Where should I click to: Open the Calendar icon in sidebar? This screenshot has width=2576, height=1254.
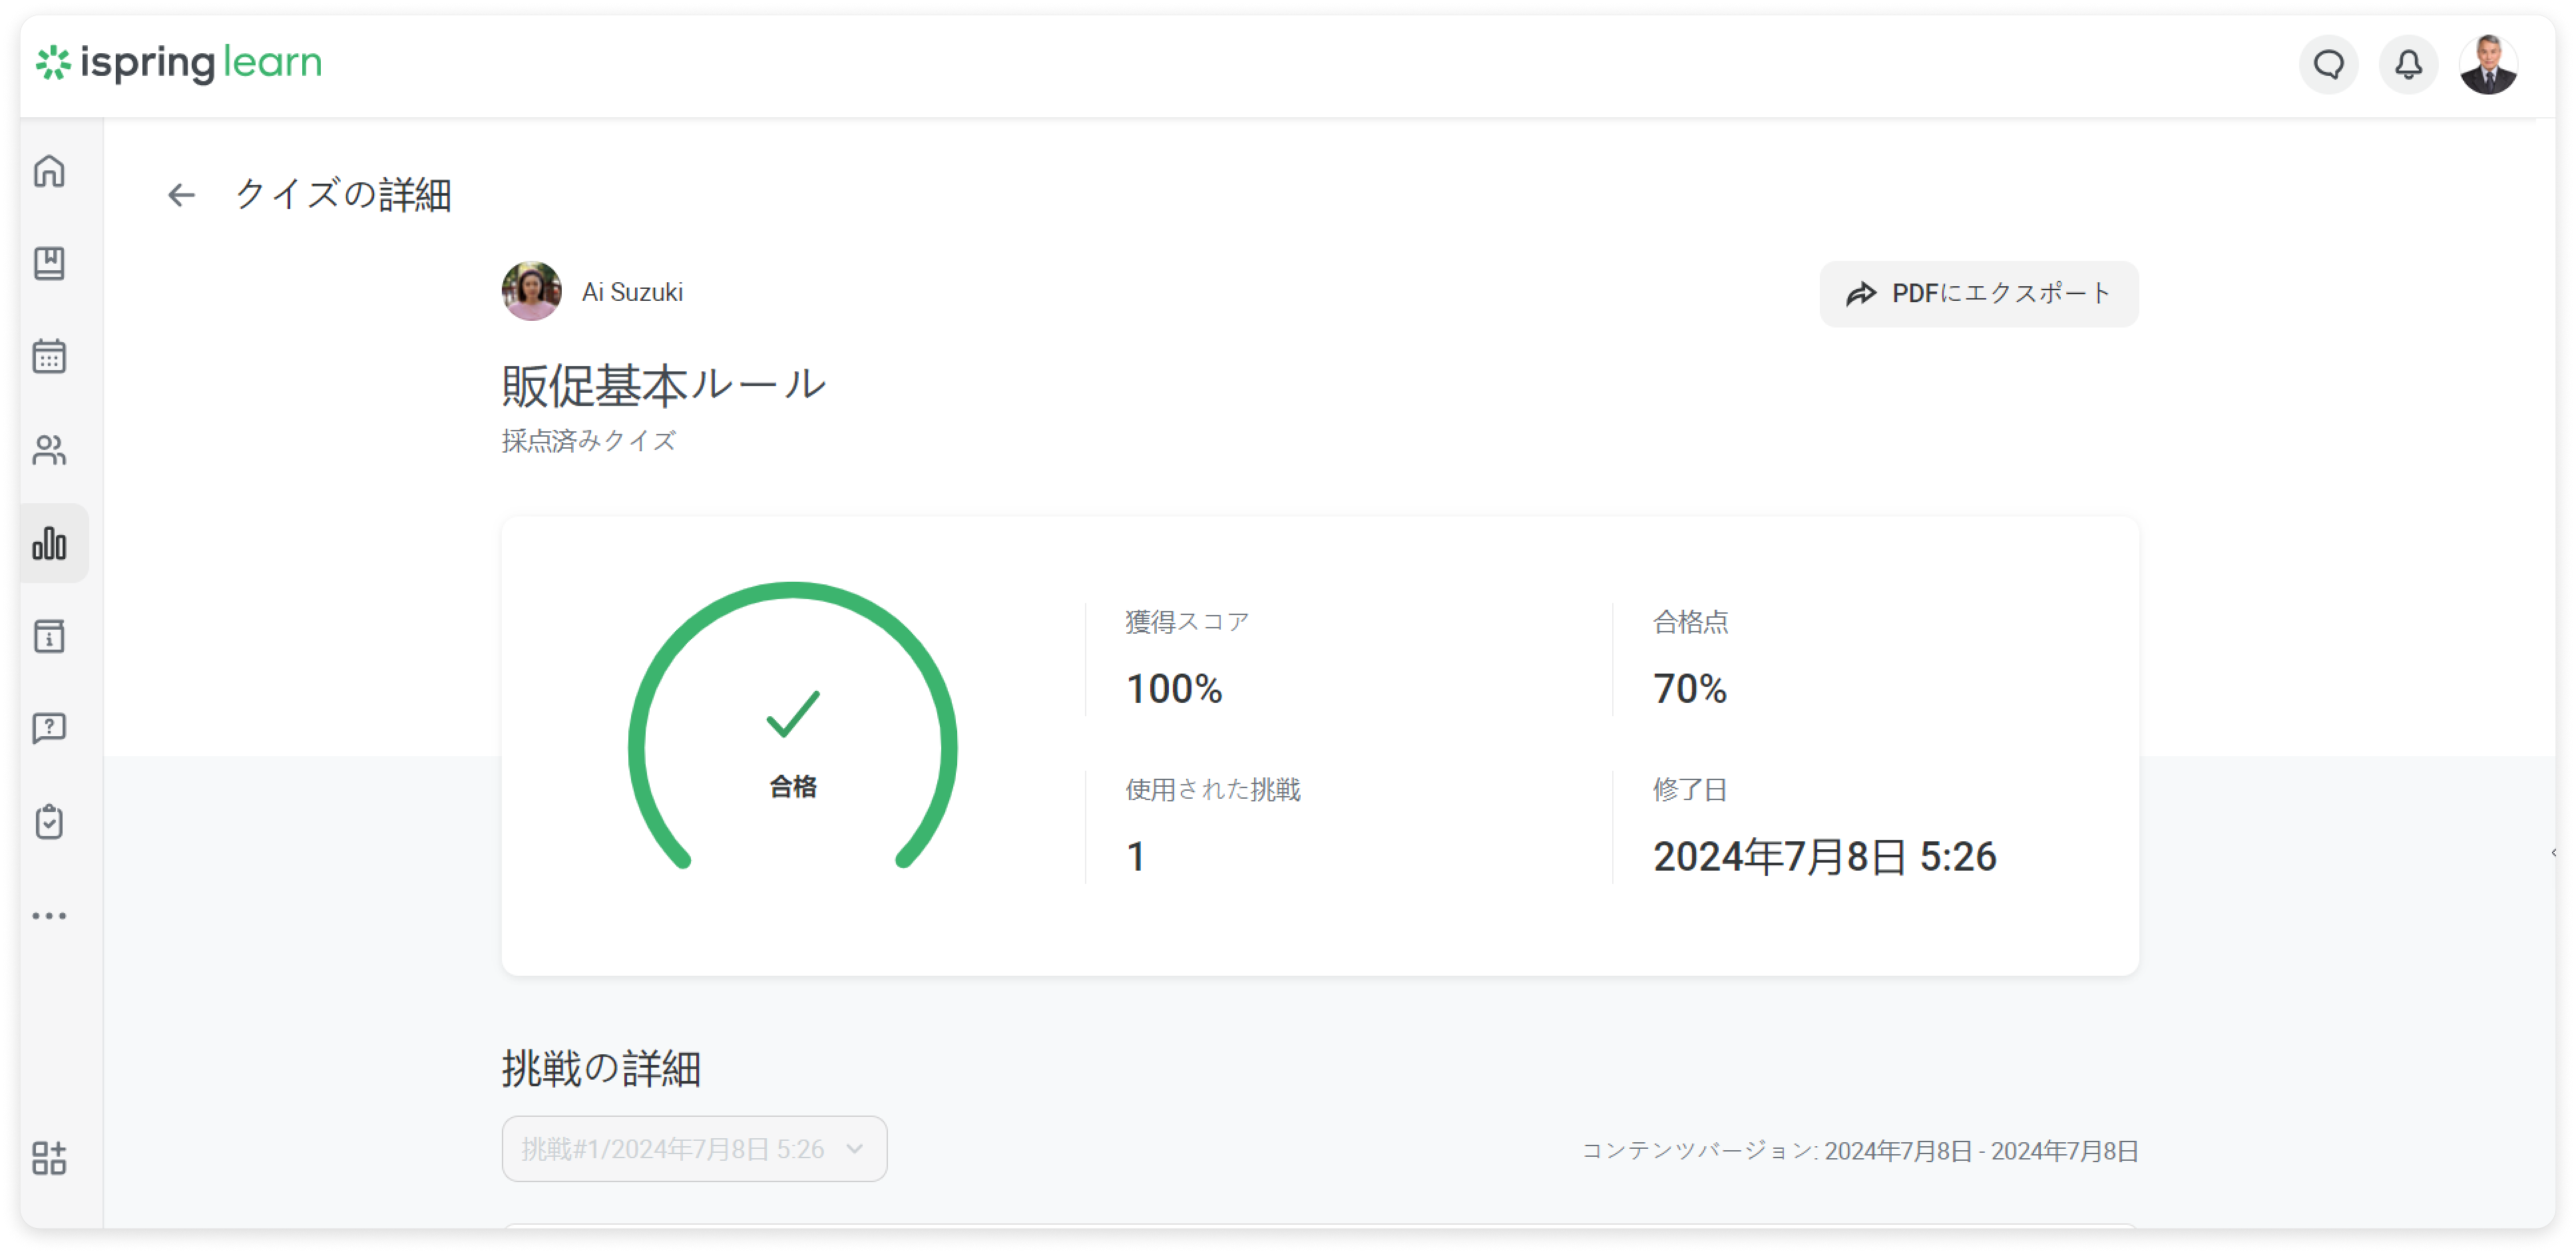pyautogui.click(x=49, y=356)
